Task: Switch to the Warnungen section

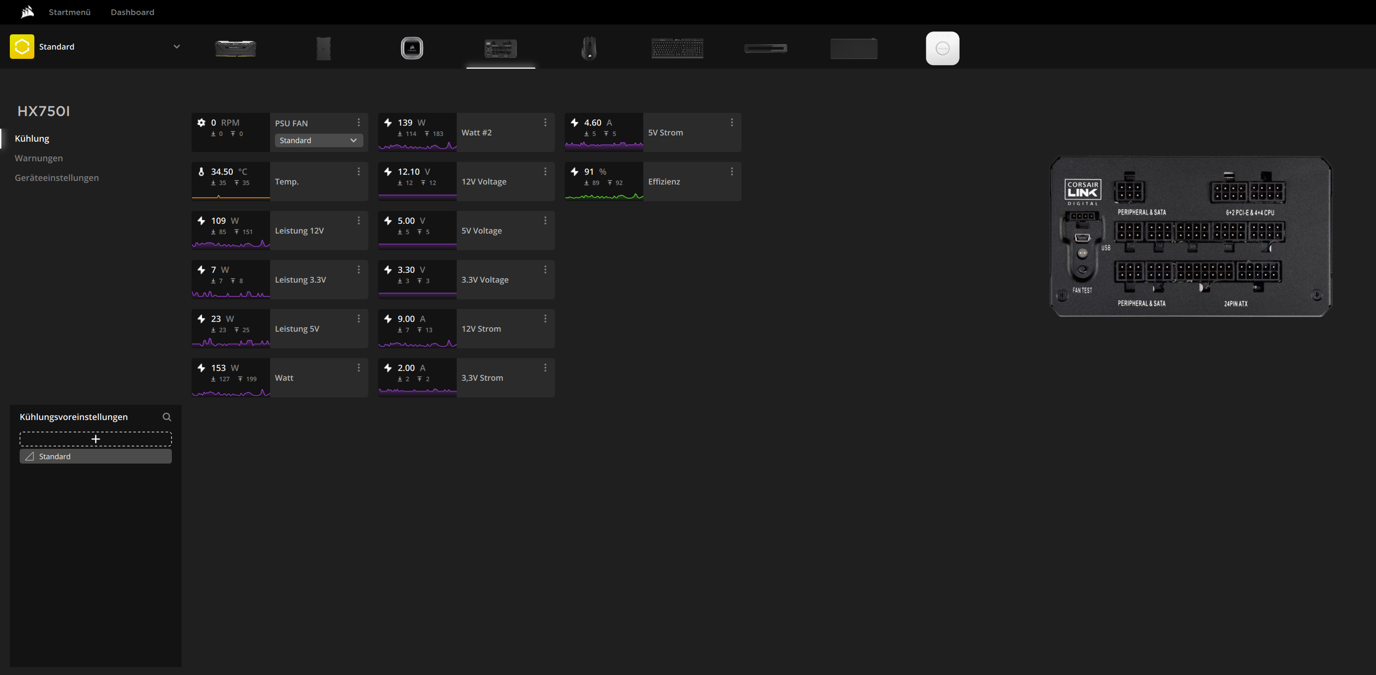Action: tap(38, 158)
